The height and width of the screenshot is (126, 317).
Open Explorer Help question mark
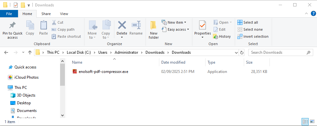(x=313, y=13)
